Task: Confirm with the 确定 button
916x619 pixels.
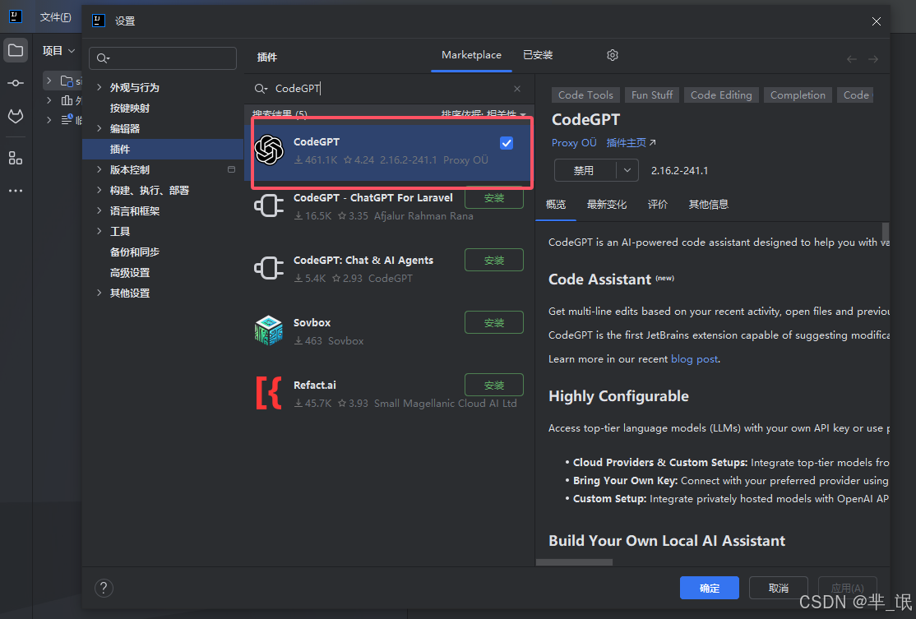Action: pyautogui.click(x=709, y=588)
